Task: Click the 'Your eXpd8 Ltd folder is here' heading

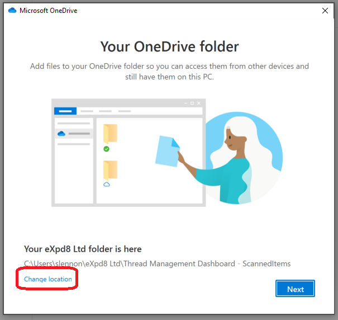Action: [83, 249]
